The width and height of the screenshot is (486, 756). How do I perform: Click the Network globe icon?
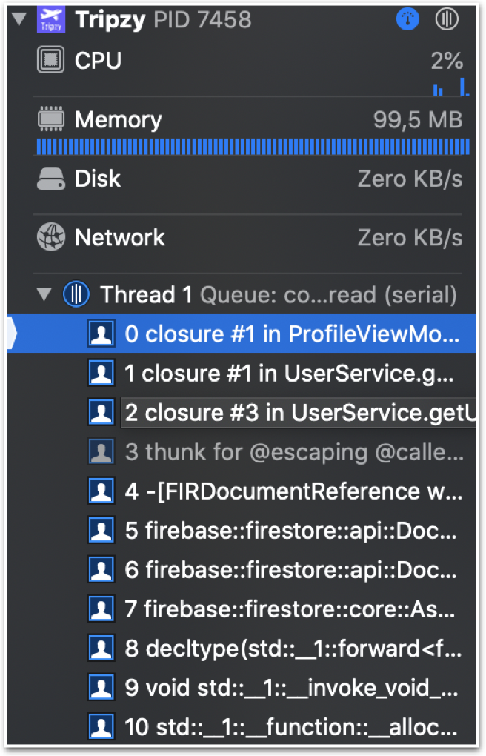coord(50,237)
